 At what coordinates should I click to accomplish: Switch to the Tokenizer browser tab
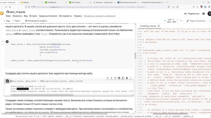point(31,2)
